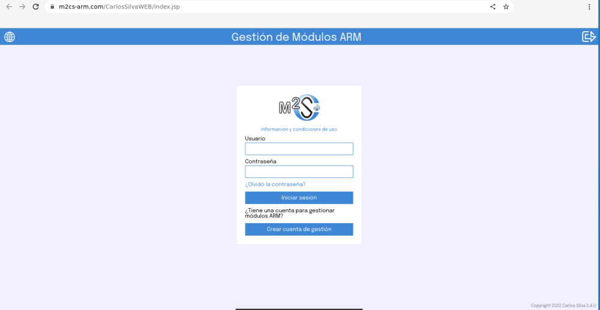Bookmark the page with the star icon
600x310 pixels.
(x=506, y=7)
